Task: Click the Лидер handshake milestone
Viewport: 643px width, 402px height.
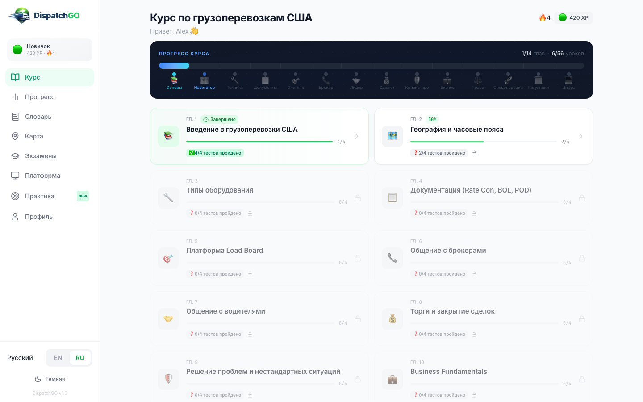Action: tap(356, 81)
